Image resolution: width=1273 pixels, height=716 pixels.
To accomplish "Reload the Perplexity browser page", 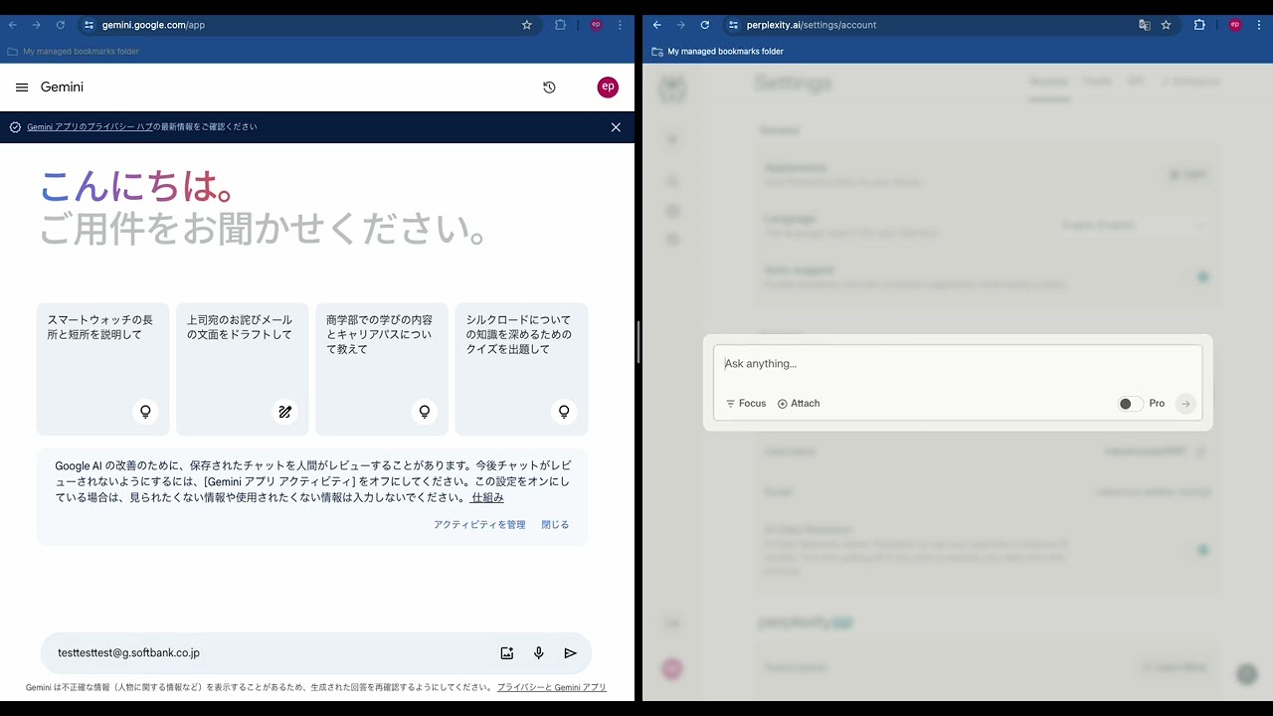I will [x=705, y=25].
